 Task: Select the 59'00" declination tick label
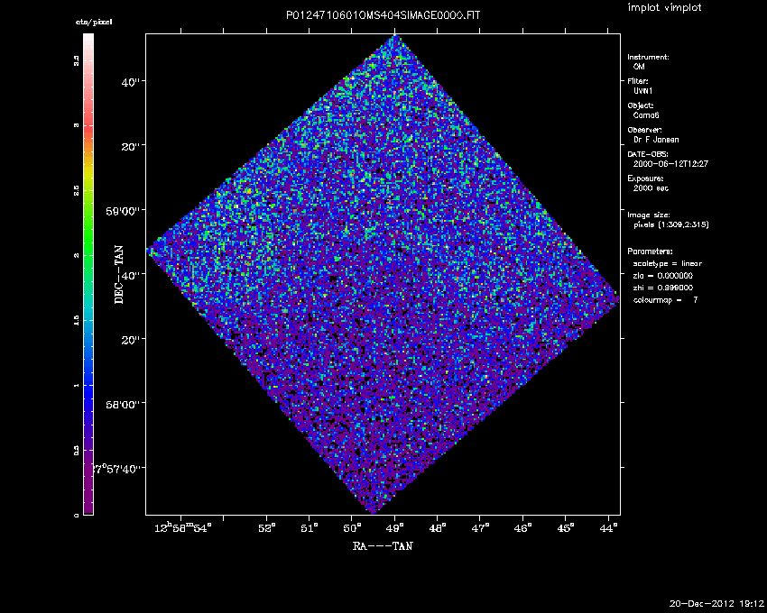[126, 211]
